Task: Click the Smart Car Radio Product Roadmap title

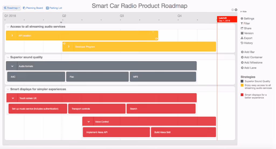Action: pos(140,6)
